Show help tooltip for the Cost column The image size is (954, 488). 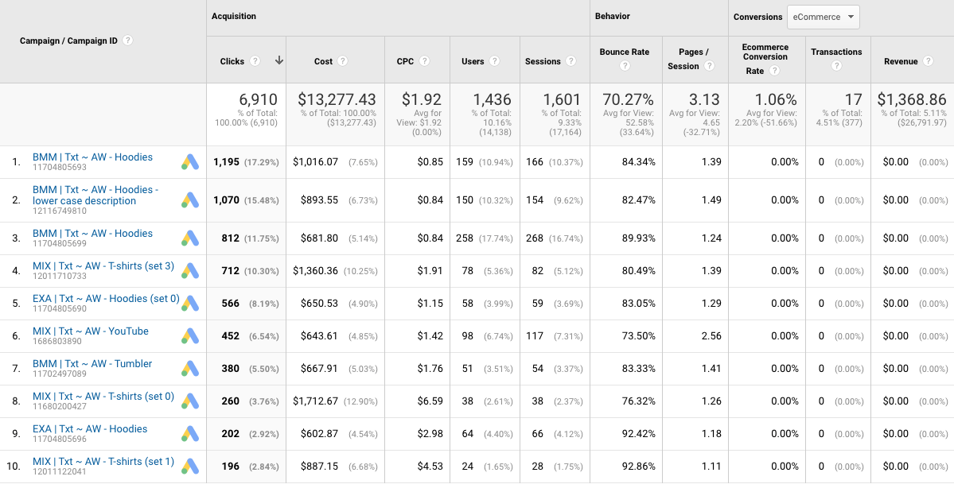(x=343, y=60)
